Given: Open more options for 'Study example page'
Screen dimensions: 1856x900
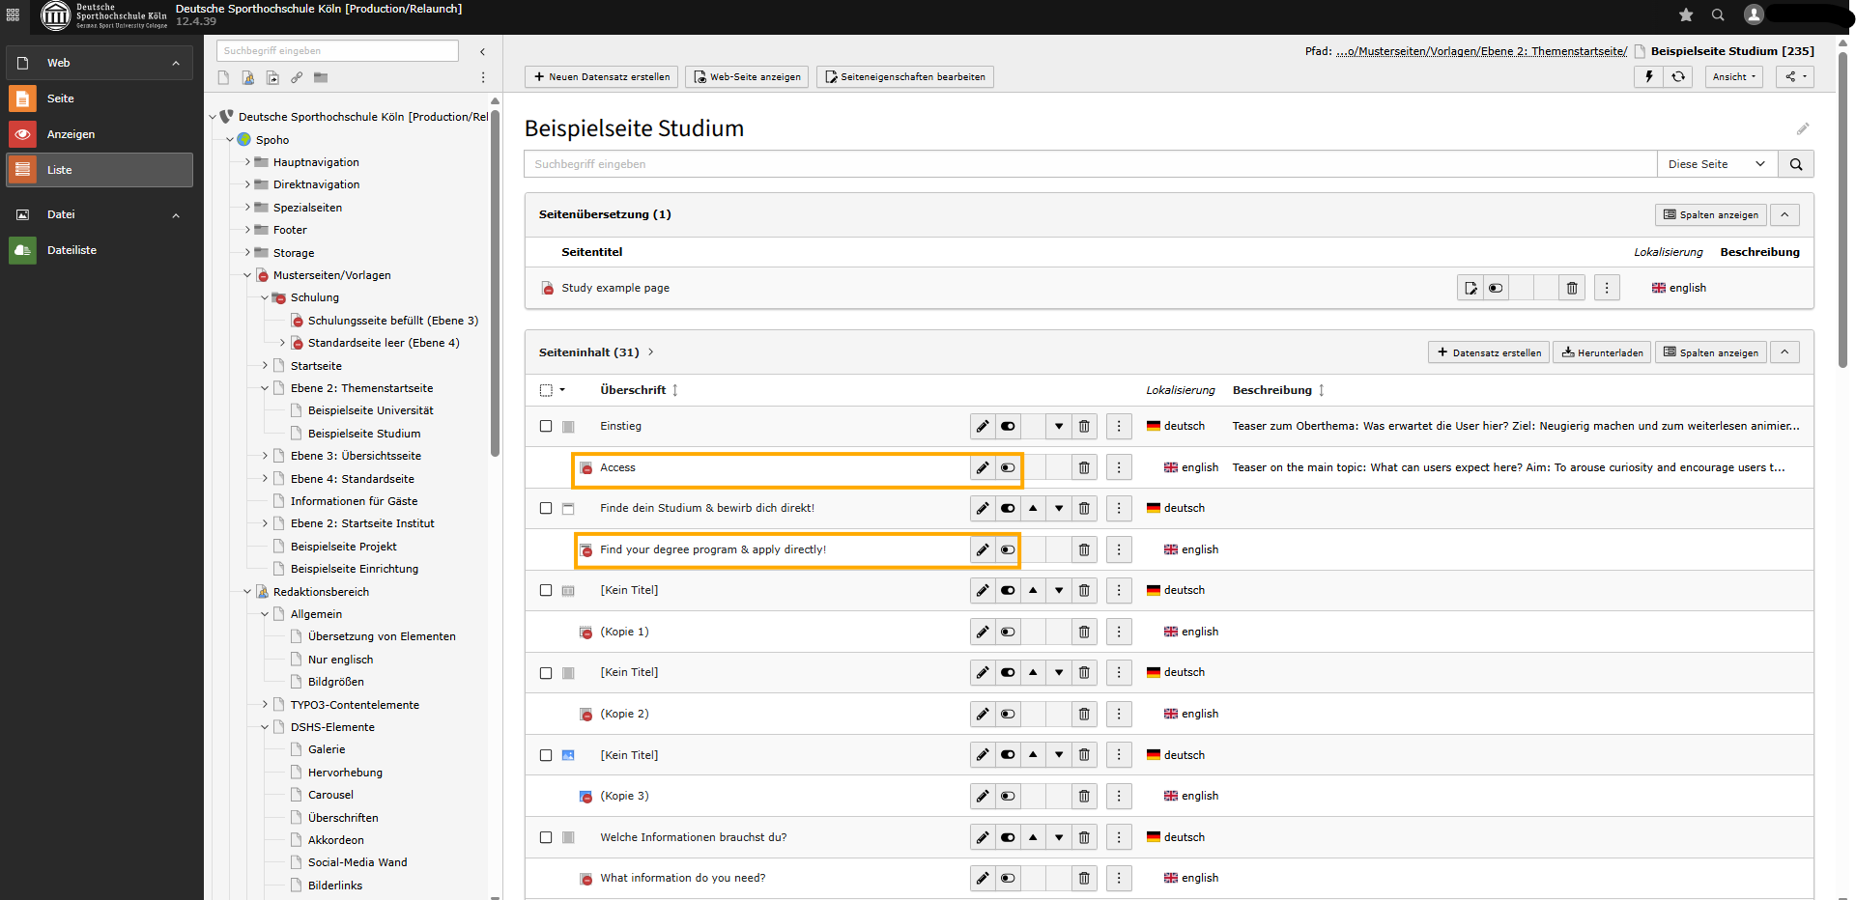Looking at the screenshot, I should [1607, 289].
